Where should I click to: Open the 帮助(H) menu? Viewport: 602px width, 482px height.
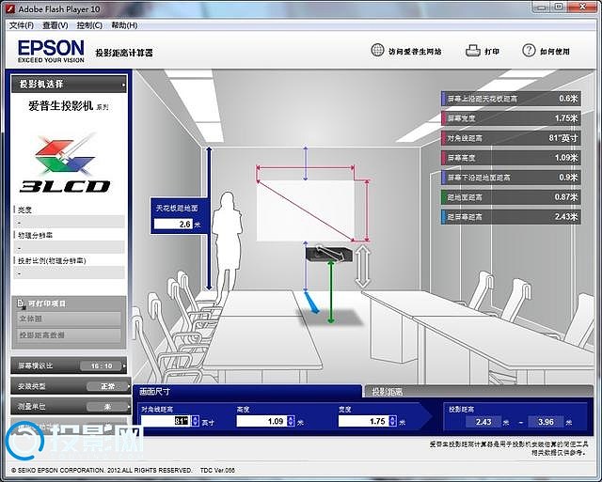(x=124, y=25)
